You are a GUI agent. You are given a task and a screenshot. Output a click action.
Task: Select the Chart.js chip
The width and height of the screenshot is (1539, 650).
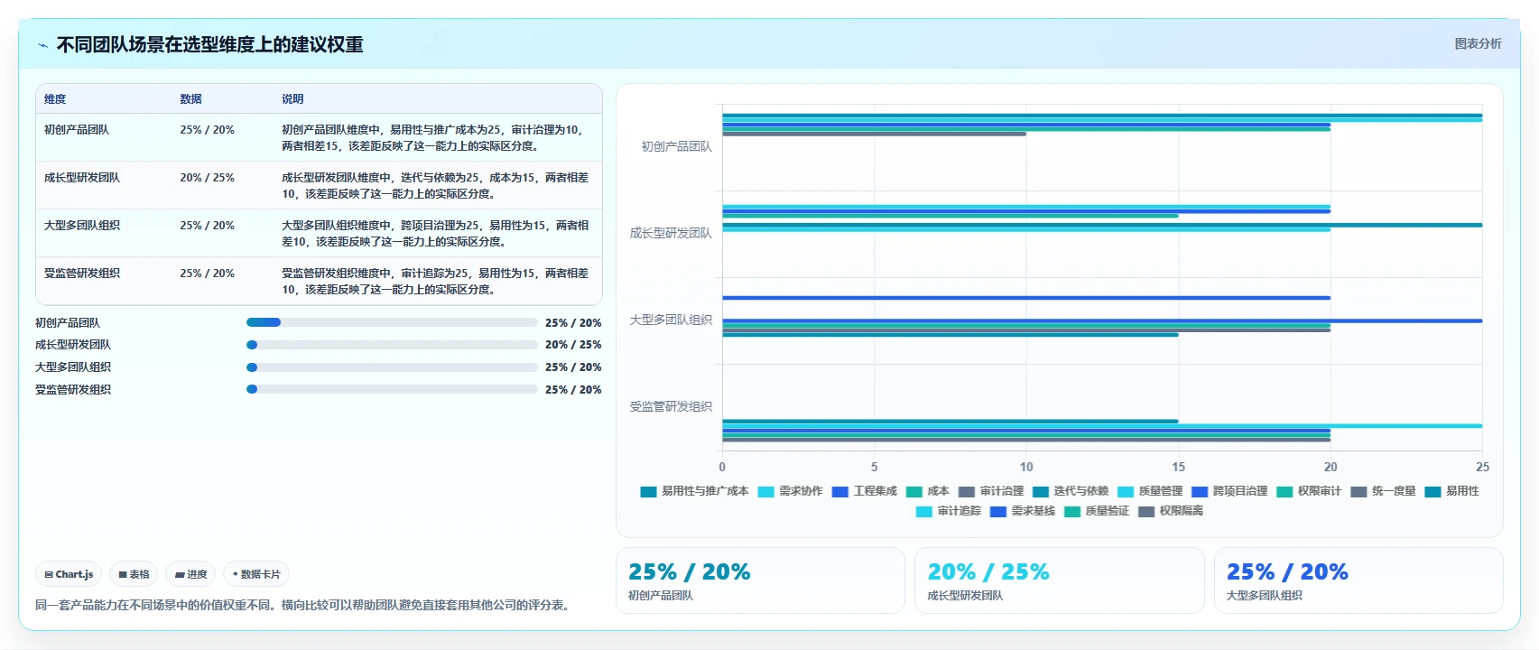point(69,574)
